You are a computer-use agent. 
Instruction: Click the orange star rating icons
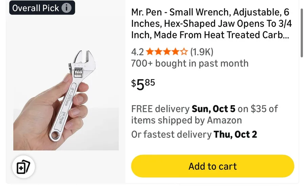tap(167, 52)
